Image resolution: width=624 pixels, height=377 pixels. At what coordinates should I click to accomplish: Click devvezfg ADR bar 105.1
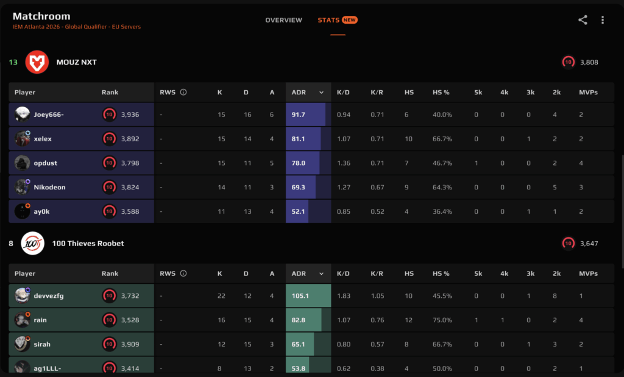pyautogui.click(x=308, y=296)
